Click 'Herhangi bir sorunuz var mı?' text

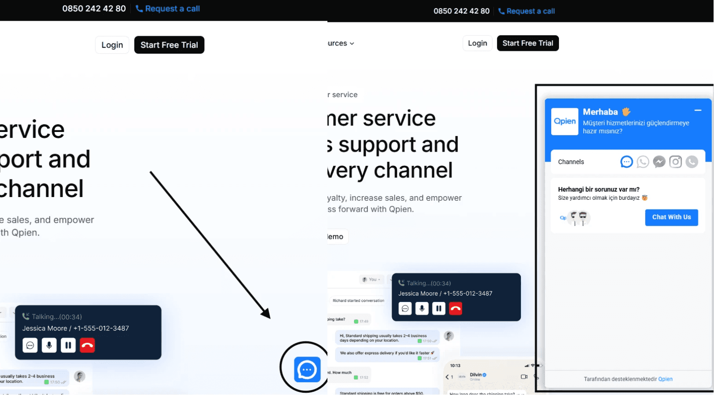coord(598,189)
